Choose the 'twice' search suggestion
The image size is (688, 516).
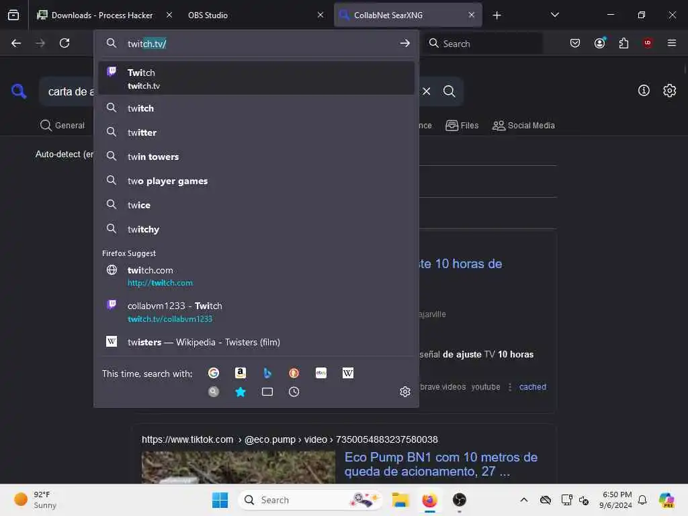257,205
